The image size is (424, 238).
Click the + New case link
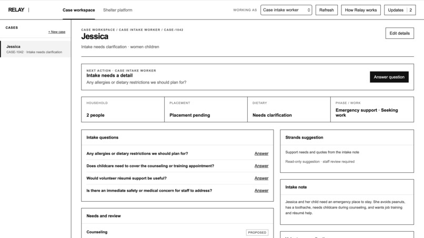57,32
